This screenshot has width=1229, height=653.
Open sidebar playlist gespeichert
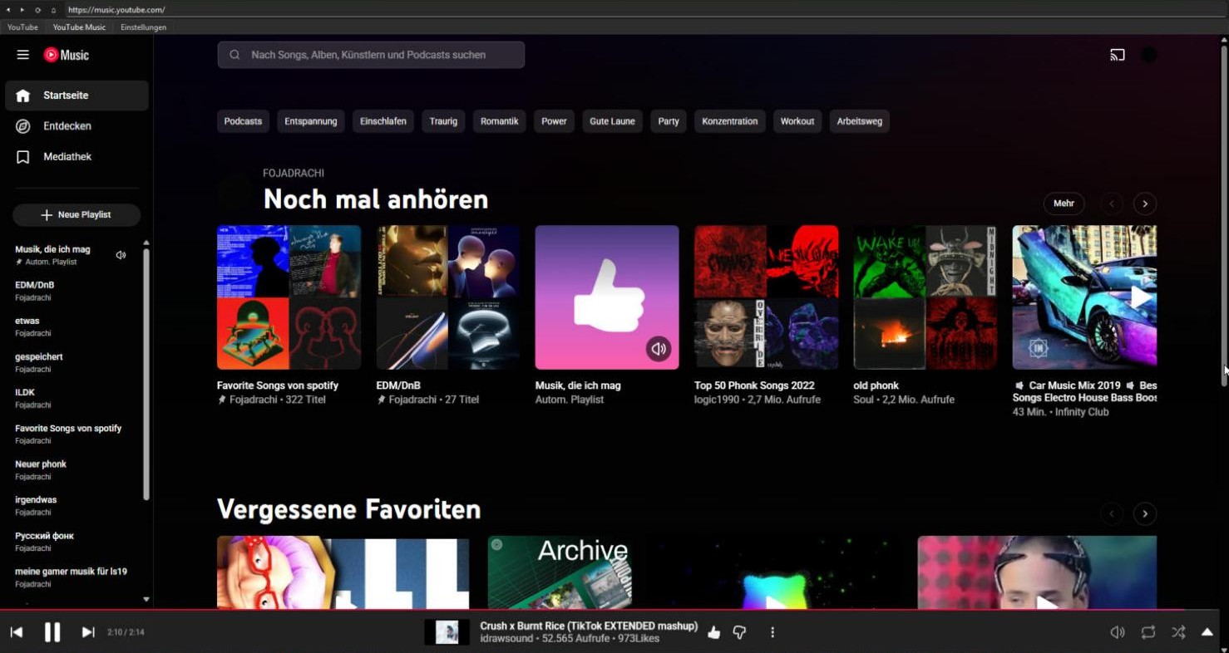pos(77,362)
